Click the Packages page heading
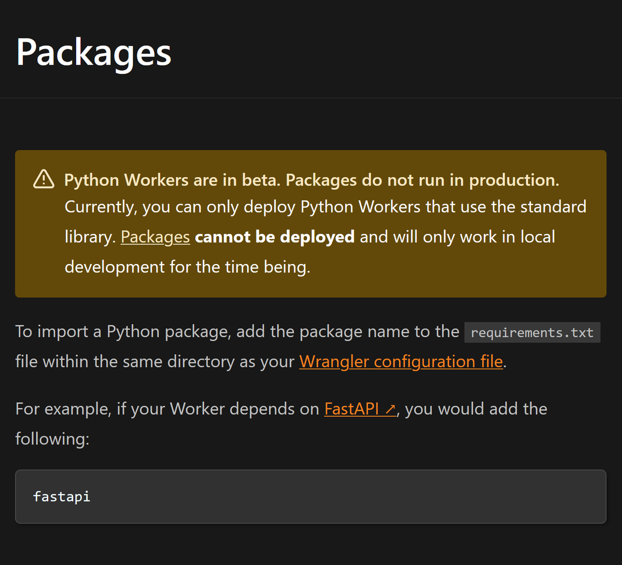The image size is (622, 565). click(x=93, y=52)
